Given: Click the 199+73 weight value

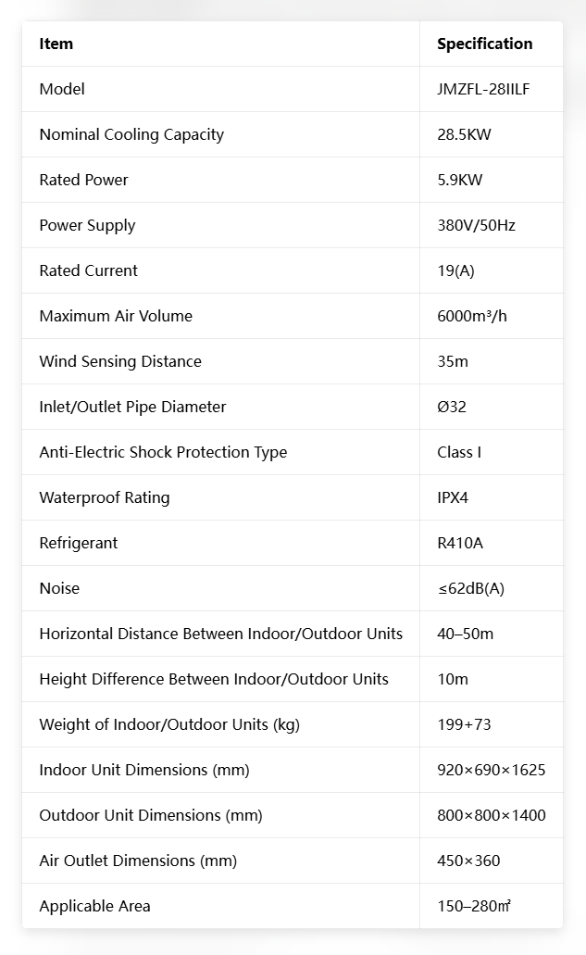Looking at the screenshot, I should click(x=464, y=724).
